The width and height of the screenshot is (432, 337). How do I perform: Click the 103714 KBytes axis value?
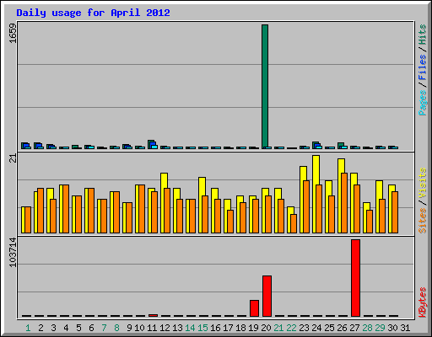(13, 252)
